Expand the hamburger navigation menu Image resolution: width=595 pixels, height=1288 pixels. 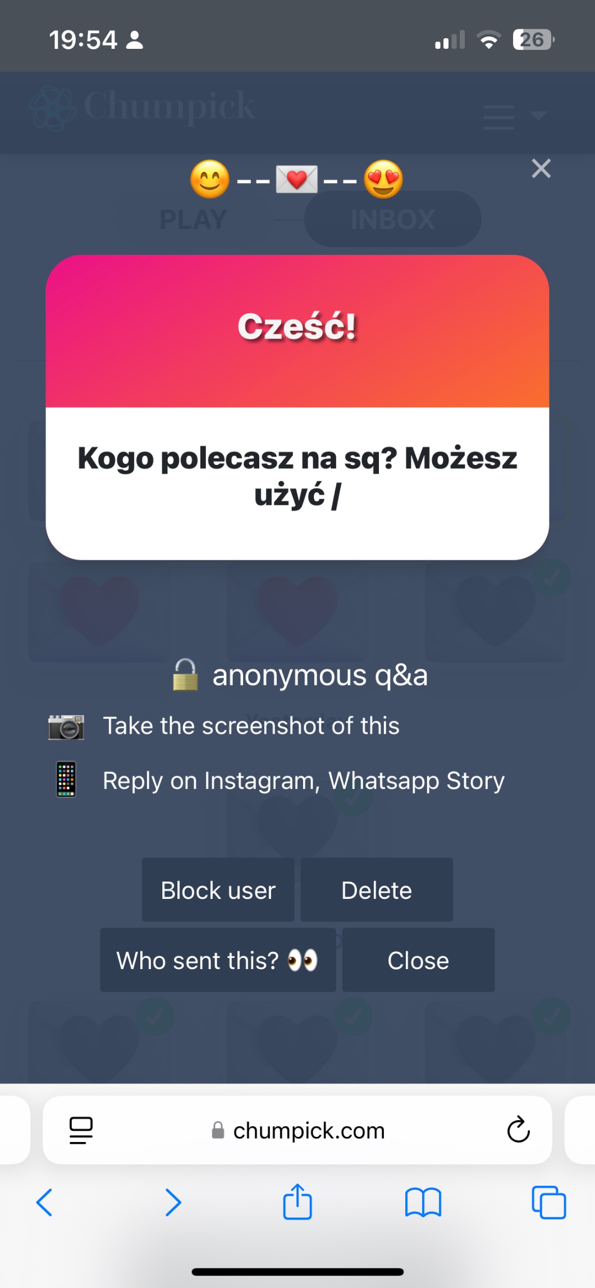[x=499, y=117]
